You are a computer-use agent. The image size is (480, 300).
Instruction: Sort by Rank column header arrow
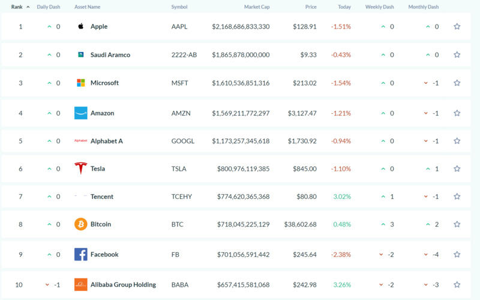tap(28, 7)
